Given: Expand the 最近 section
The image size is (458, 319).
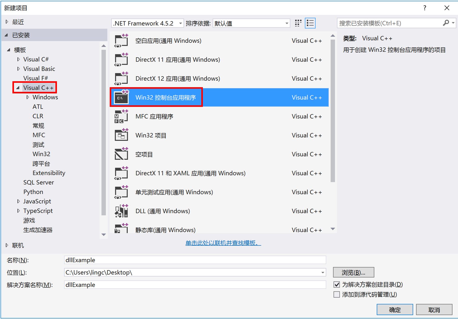Looking at the screenshot, I should 7,22.
